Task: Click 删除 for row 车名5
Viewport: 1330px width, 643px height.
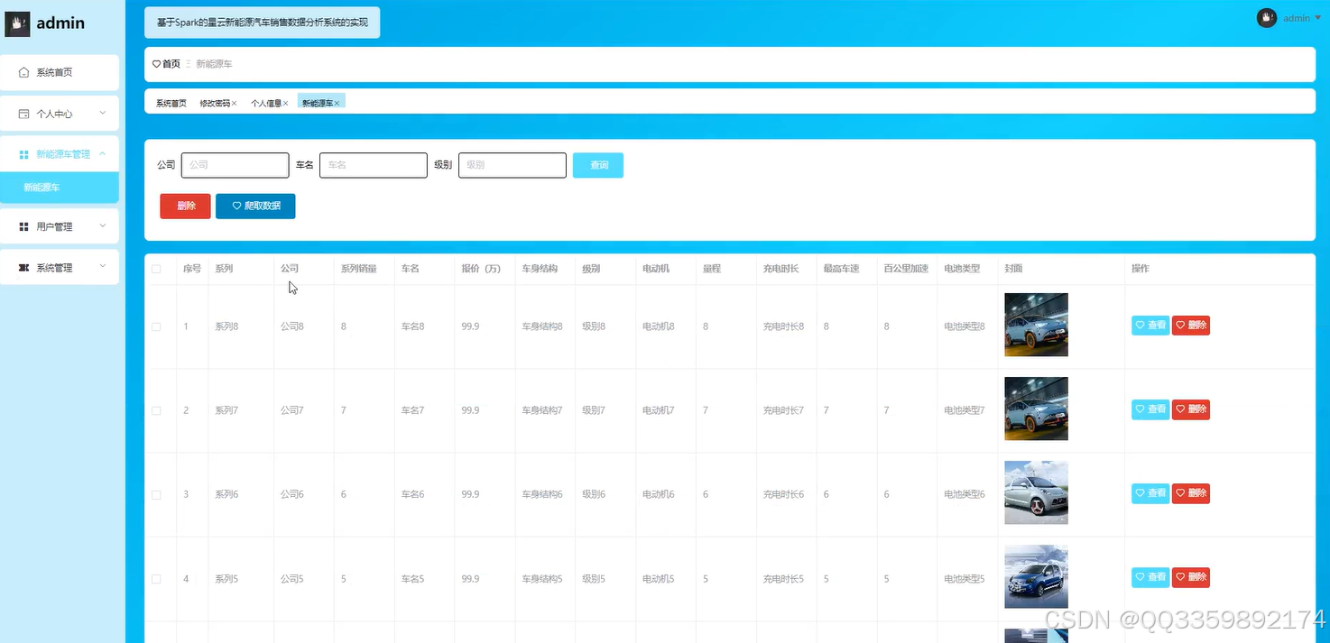Action: click(x=1191, y=577)
